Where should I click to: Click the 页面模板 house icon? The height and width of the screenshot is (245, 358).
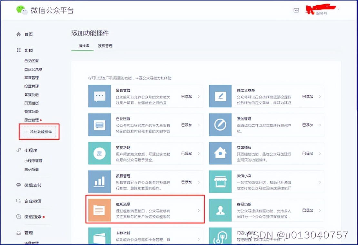tap(221, 153)
